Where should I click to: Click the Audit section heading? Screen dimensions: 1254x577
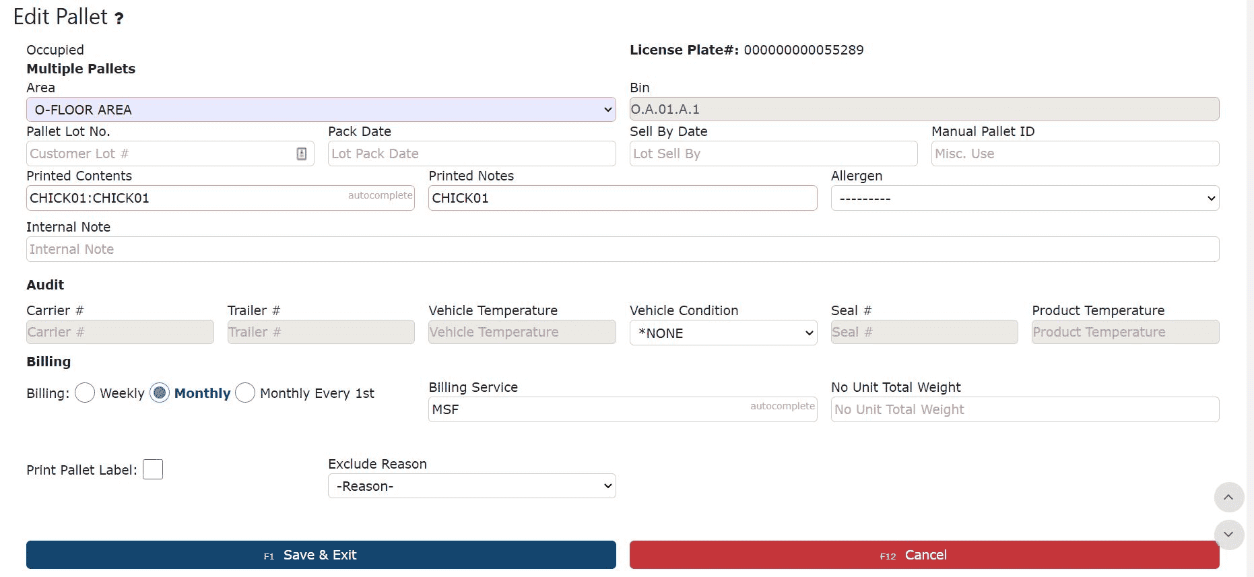click(45, 285)
